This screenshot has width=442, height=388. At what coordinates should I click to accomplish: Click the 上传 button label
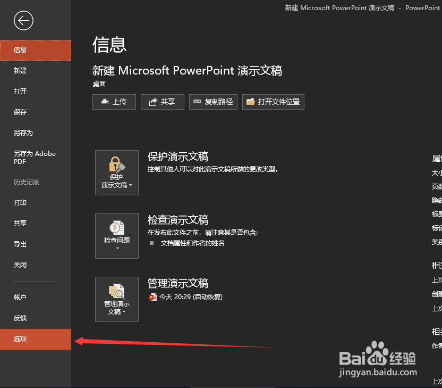120,102
